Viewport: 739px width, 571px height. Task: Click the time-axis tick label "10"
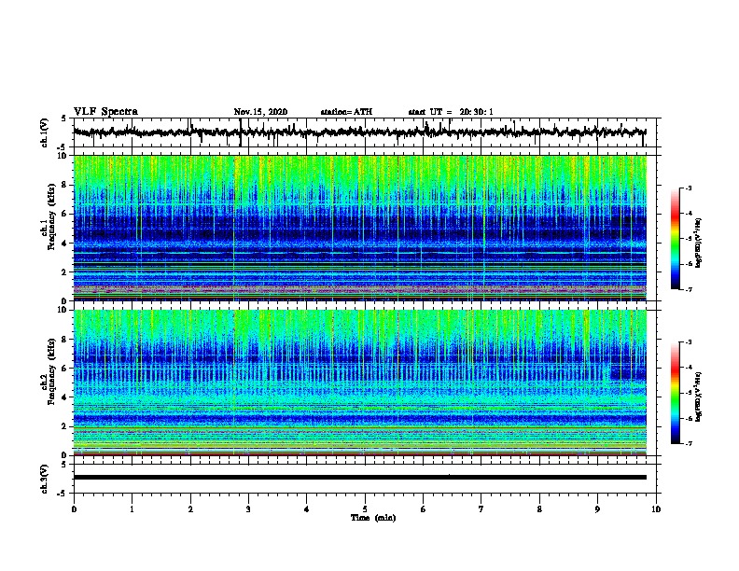coord(656,509)
